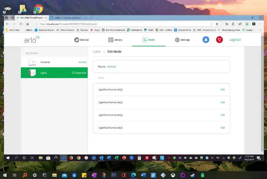The width and height of the screenshot is (267, 179).
Task: Click the Name field showing Armed
Action: 161,67
